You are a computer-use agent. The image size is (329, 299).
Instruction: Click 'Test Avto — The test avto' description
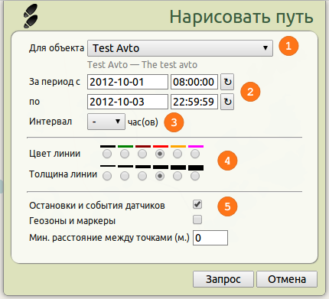[142, 65]
